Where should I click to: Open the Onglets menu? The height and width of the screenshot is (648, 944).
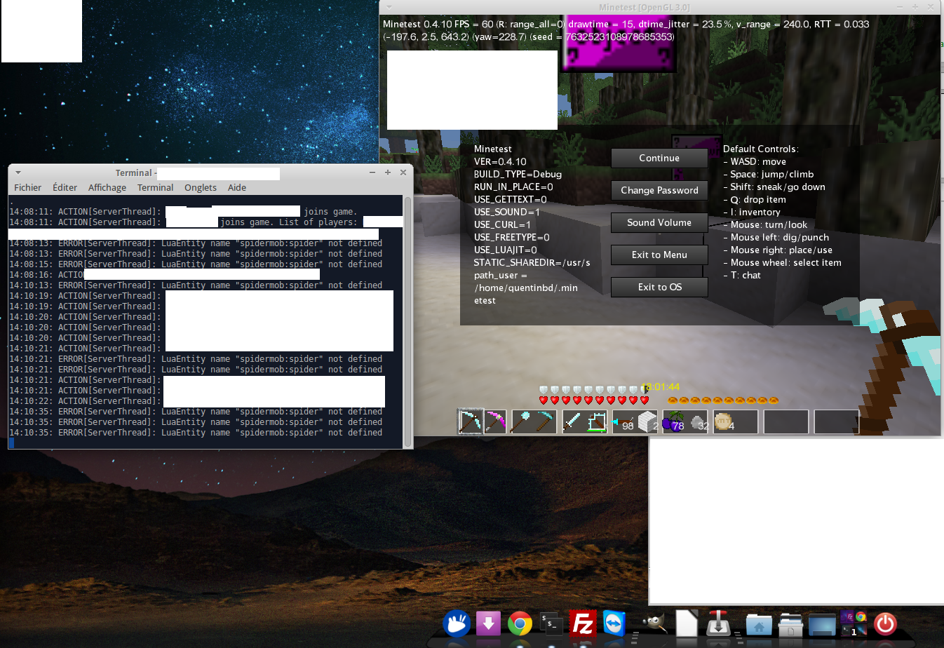click(200, 187)
